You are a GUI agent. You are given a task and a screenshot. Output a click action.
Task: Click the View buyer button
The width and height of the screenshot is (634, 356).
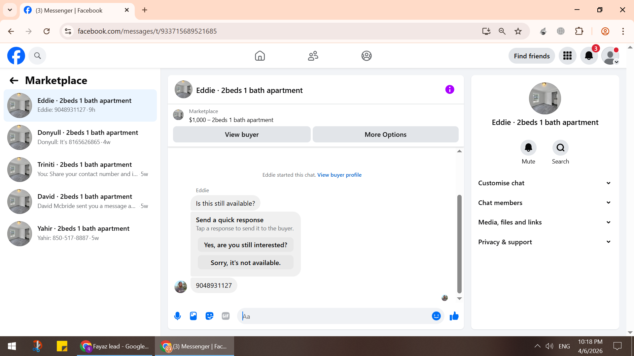click(x=242, y=134)
